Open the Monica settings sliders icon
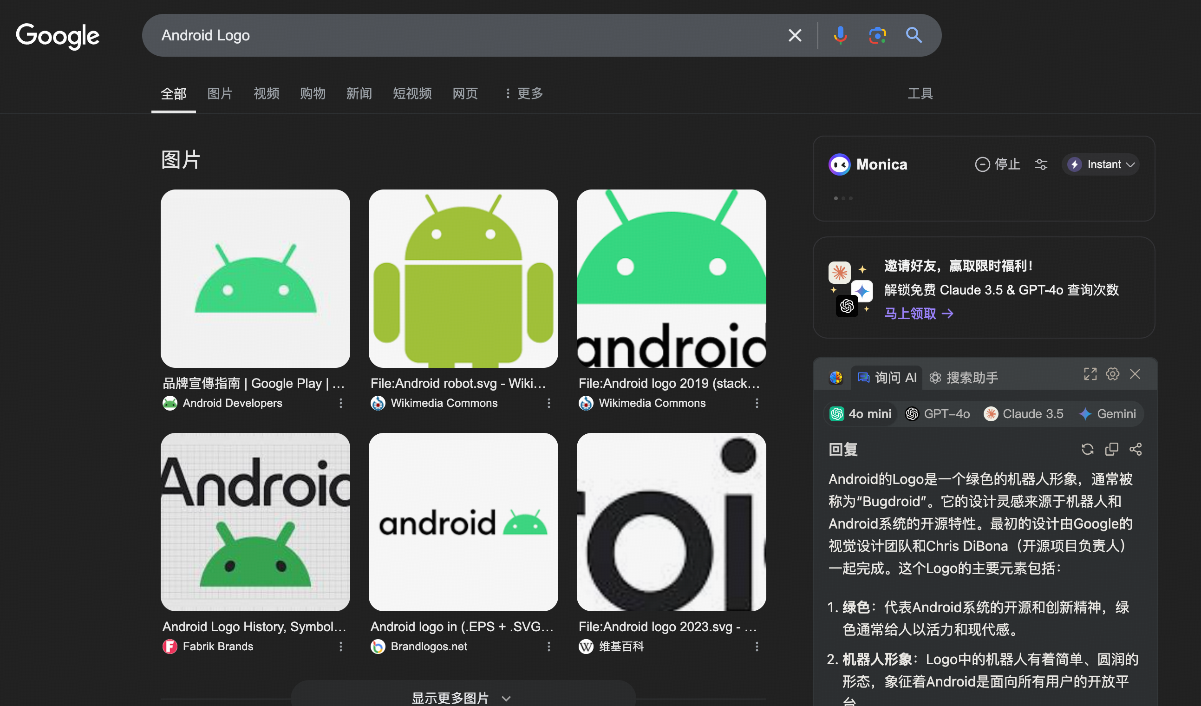Viewport: 1201px width, 706px height. tap(1041, 164)
